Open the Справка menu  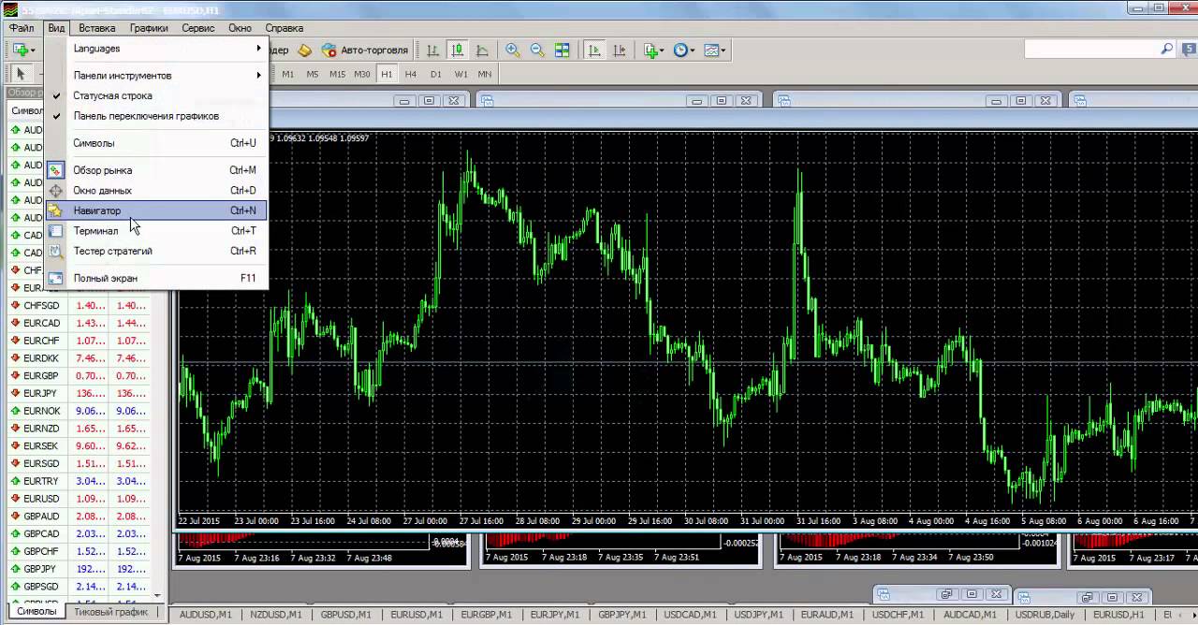coord(285,28)
